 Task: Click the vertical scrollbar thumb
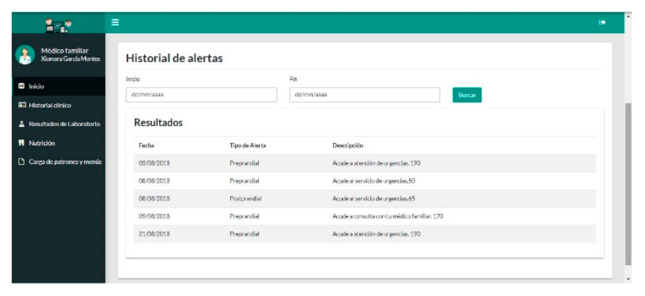point(628,184)
